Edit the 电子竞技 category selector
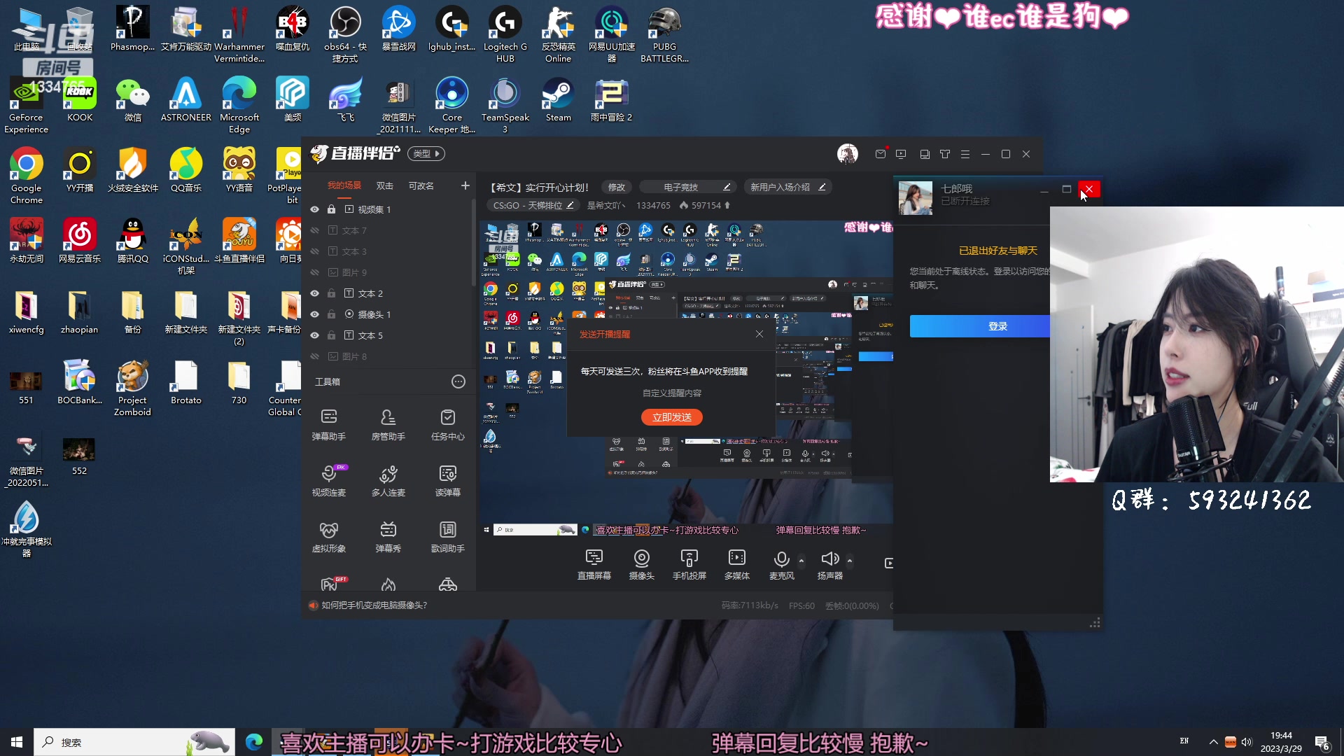 pyautogui.click(x=688, y=187)
